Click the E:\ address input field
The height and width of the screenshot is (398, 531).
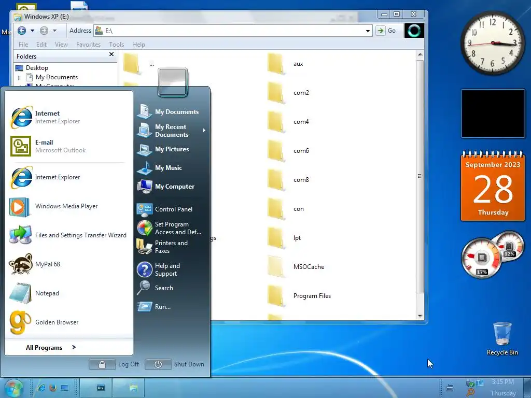pyautogui.click(x=234, y=31)
